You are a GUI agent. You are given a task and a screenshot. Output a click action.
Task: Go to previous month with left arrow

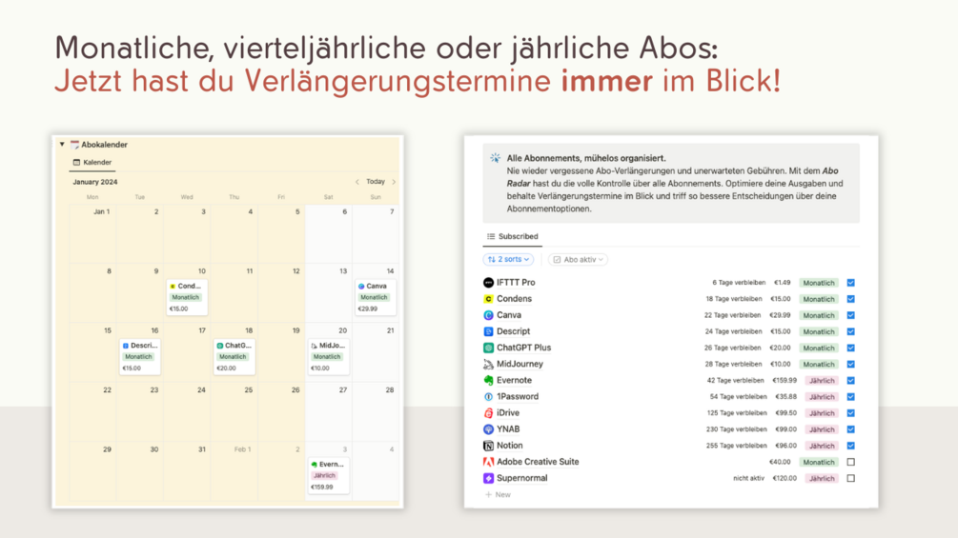(x=357, y=182)
